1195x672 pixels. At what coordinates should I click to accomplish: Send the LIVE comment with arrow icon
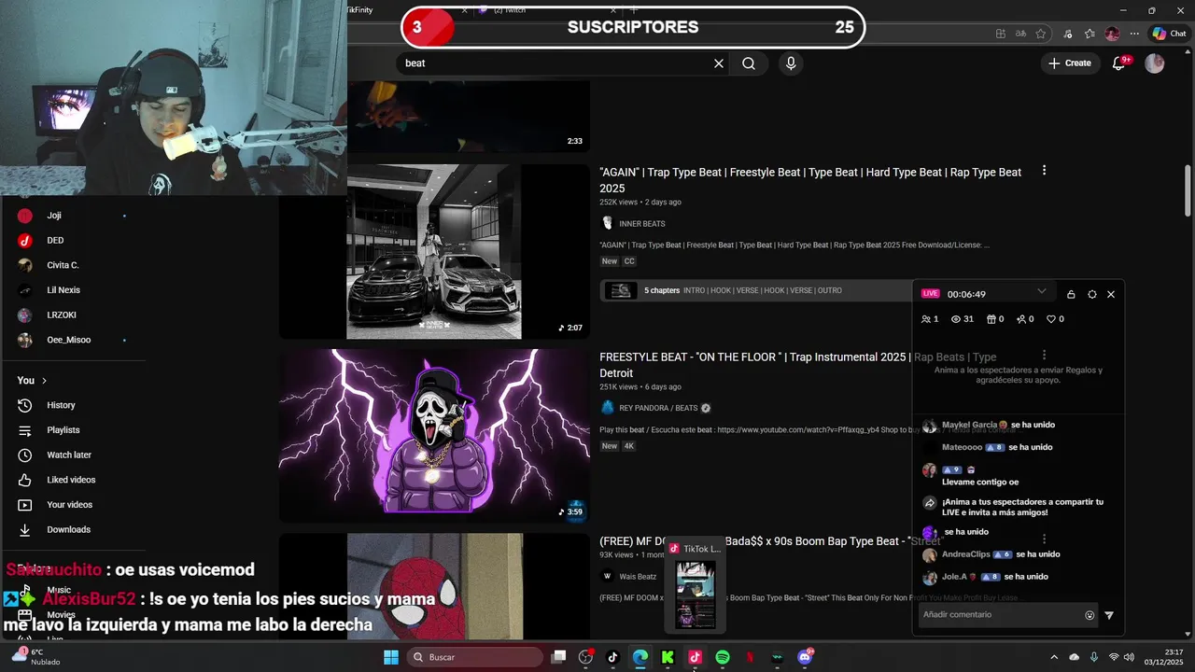coord(1109,615)
